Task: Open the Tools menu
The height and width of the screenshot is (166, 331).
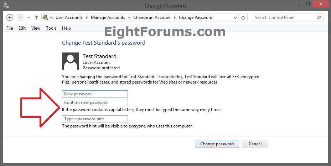Action: point(51,28)
